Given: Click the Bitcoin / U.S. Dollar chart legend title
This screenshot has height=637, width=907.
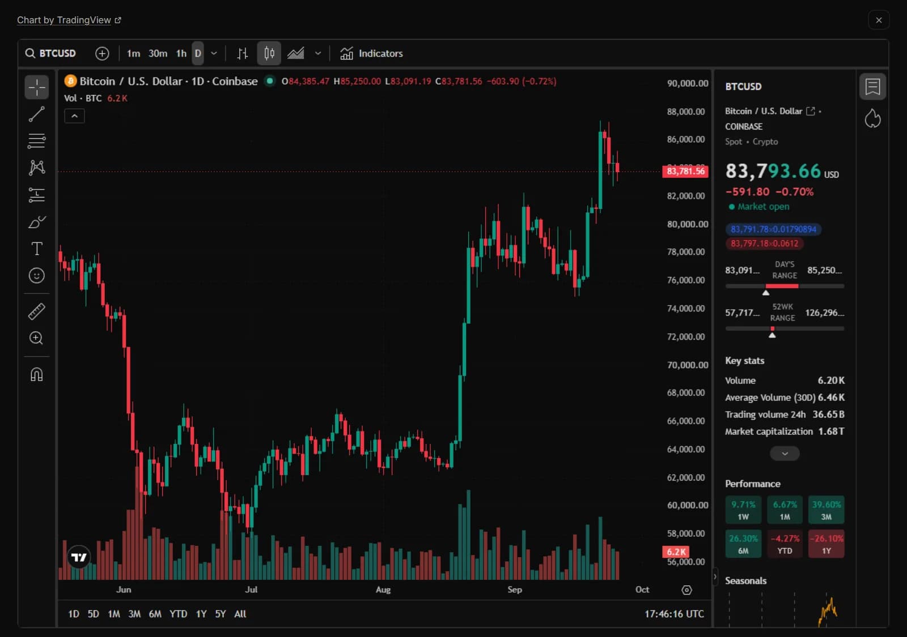Looking at the screenshot, I should (x=168, y=81).
